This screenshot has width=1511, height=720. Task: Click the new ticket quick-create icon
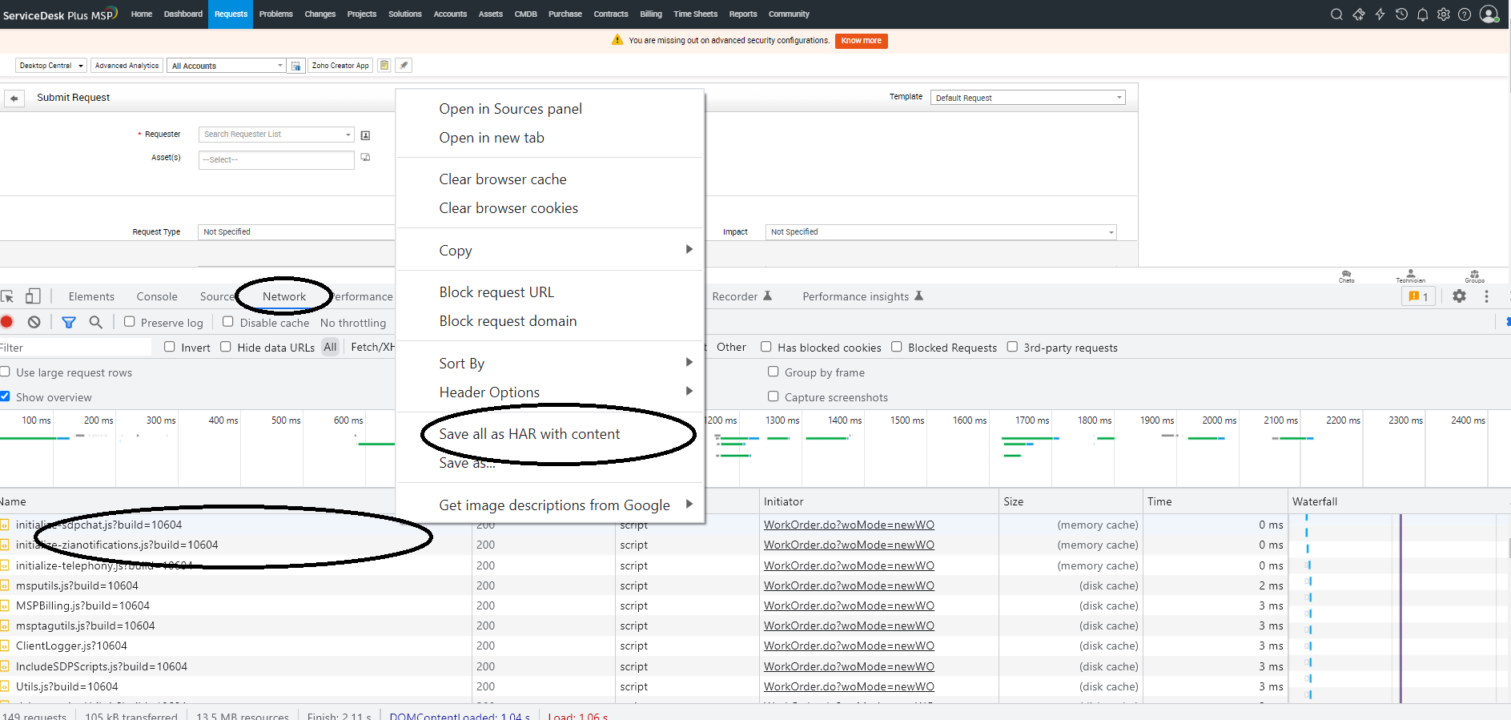[x=1359, y=14]
